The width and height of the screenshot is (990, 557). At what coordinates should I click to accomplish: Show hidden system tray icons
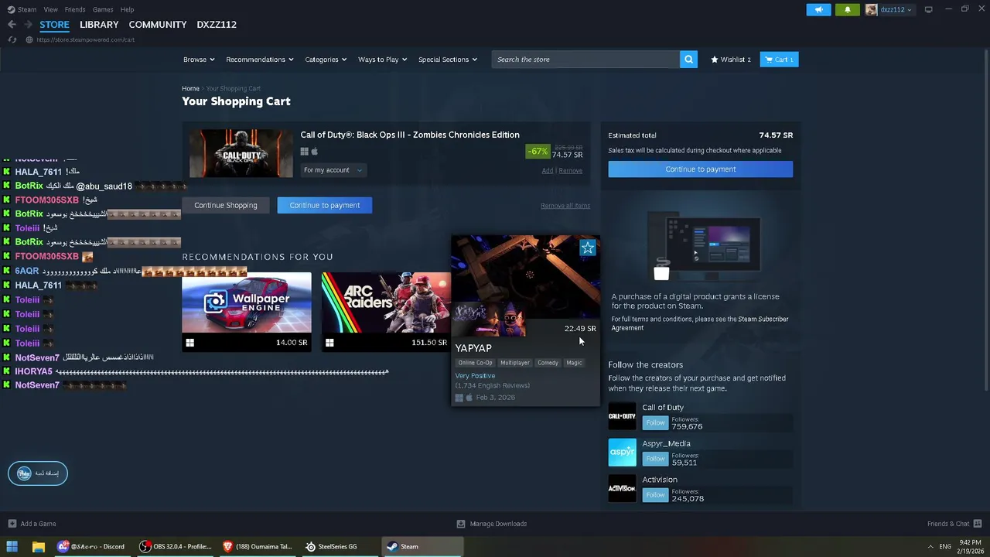coord(930,546)
